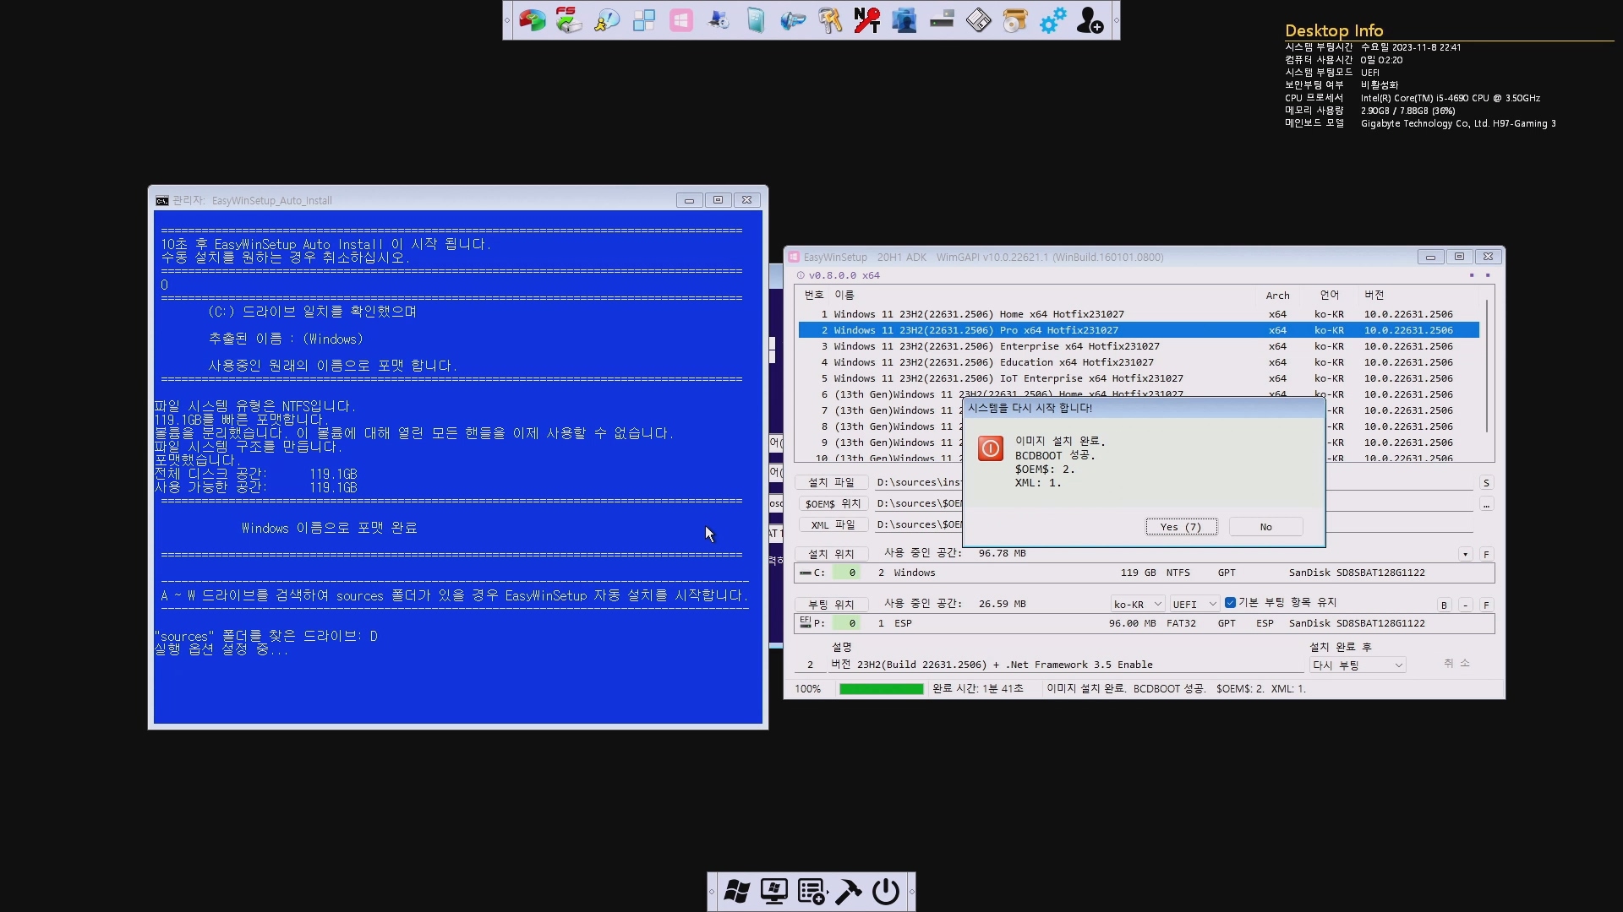Click the power icon in bottom dock

point(885,892)
